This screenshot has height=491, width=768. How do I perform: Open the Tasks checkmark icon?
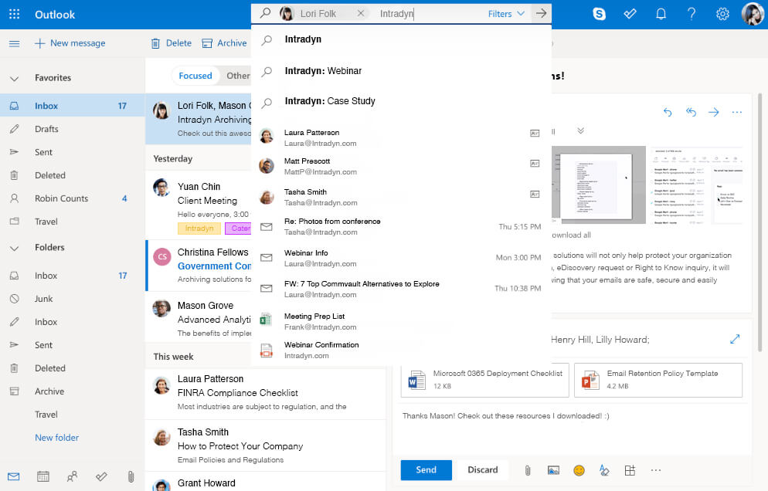pos(630,13)
